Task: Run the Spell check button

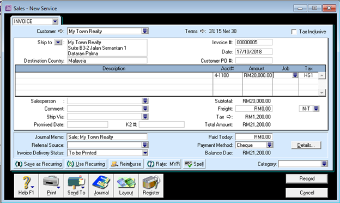Action: tap(195, 164)
